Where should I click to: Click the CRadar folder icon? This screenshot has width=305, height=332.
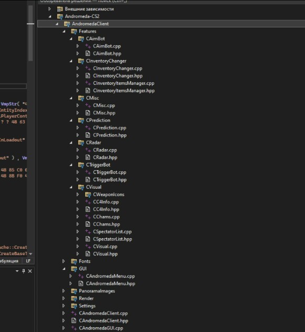click(x=81, y=142)
